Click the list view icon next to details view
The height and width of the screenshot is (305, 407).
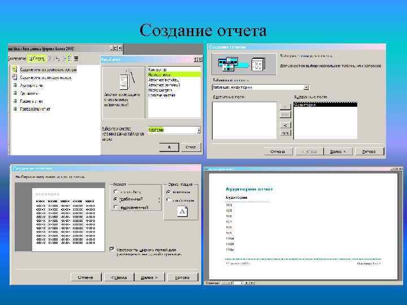70,59
